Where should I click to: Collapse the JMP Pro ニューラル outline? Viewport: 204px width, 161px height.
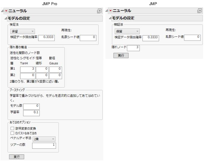[x=2, y=11]
